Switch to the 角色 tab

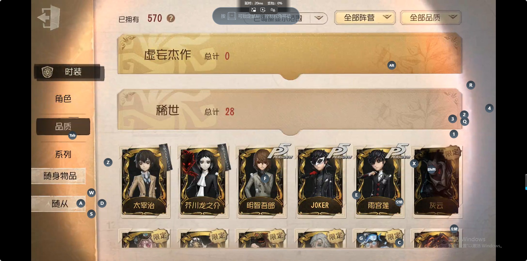pyautogui.click(x=63, y=99)
